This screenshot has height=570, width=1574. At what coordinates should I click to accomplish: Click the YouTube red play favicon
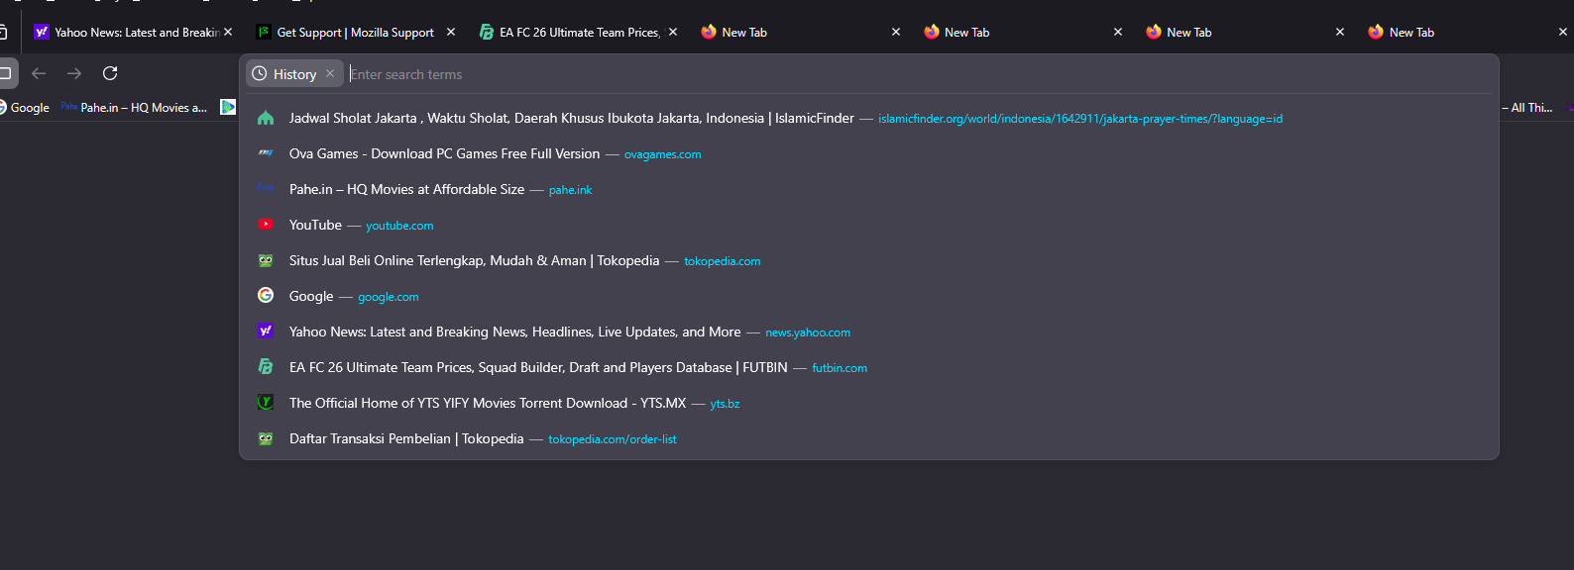tap(266, 225)
